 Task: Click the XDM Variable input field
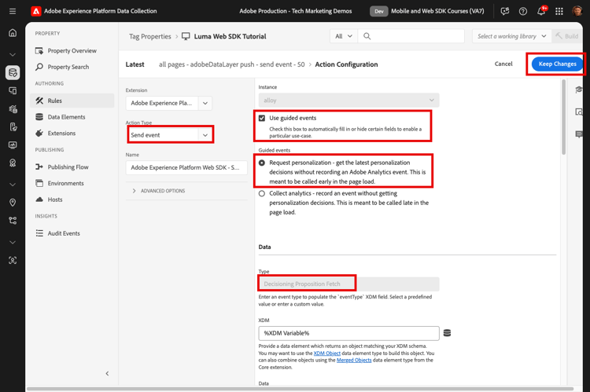click(348, 333)
